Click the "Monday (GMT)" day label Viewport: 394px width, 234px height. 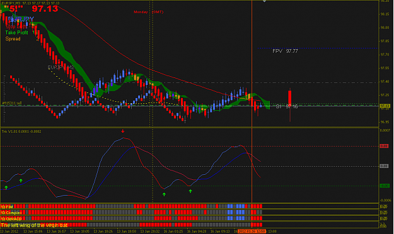pos(149,12)
